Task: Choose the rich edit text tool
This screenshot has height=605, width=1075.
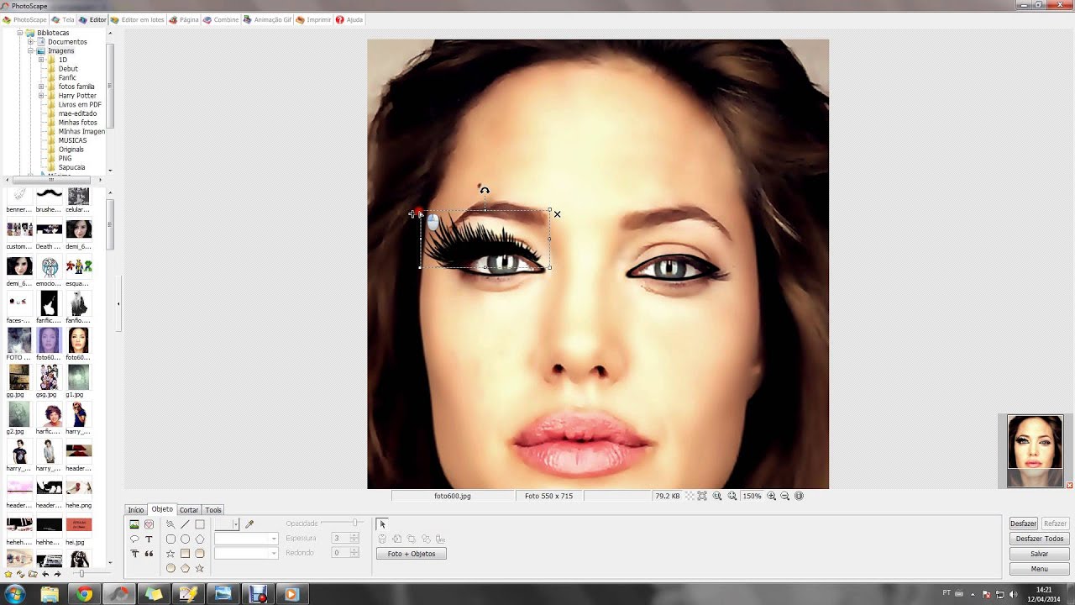Action: coord(134,554)
